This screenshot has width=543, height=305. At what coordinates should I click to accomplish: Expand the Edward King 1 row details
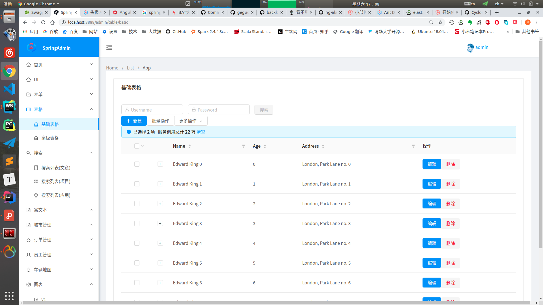point(160,184)
